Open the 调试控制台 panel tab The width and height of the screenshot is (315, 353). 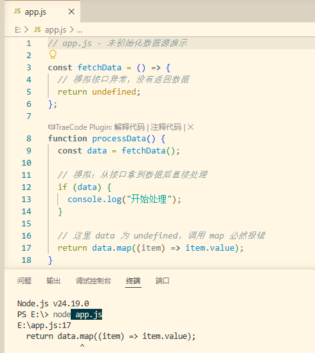[x=93, y=281]
